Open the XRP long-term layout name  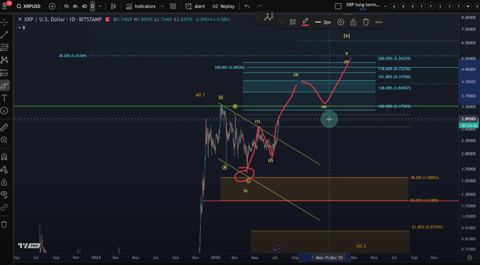click(363, 5)
